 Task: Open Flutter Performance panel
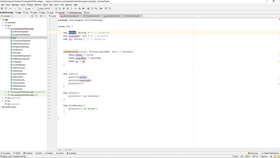click(270, 153)
